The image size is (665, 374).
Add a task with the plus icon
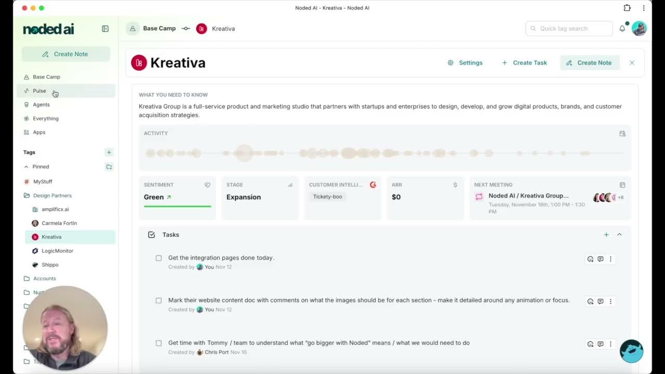click(606, 235)
